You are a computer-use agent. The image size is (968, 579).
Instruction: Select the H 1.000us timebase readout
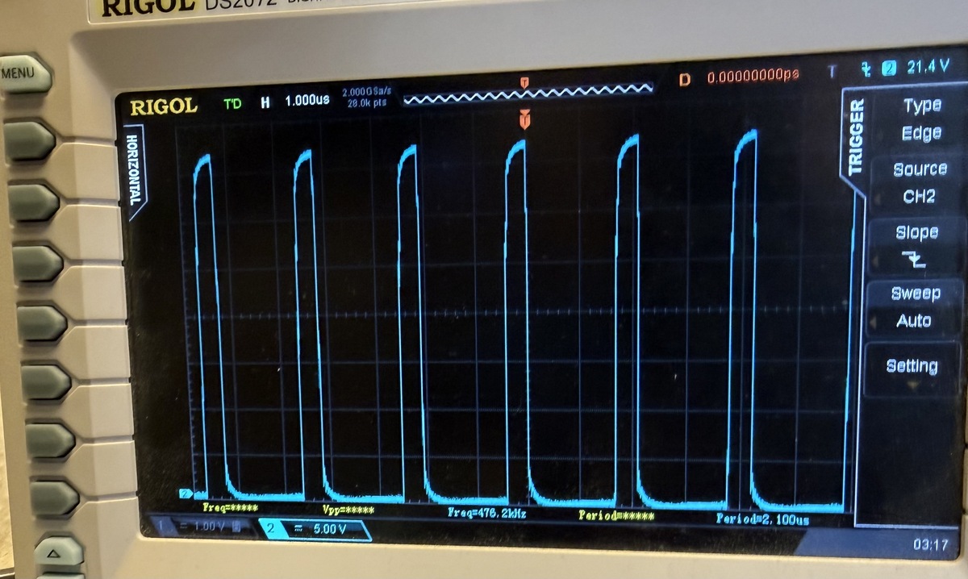[294, 102]
